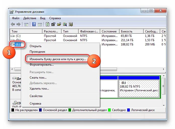This screenshot has height=129, width=175.
Task: Click Основной in the (C:) row
Action: click(x=70, y=36)
